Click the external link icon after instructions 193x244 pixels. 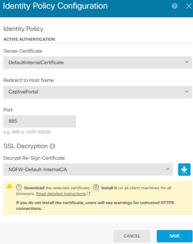pos(88,193)
